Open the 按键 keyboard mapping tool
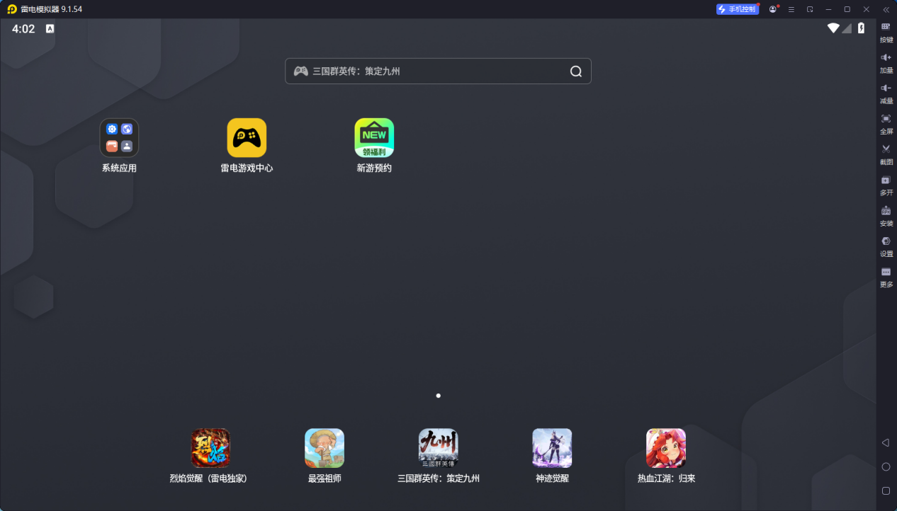The image size is (897, 511). tap(886, 27)
